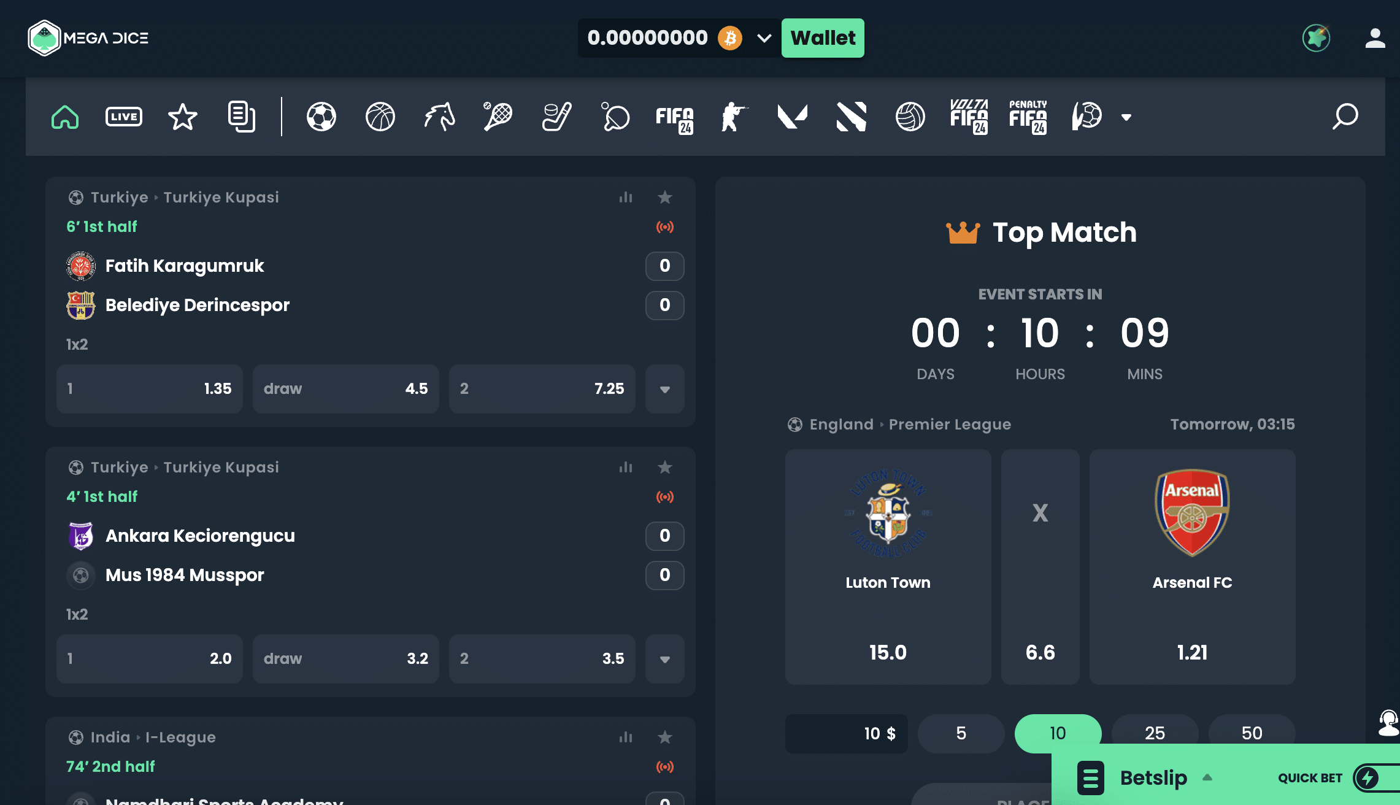Open the Fatih Karagumruk team name
1400x805 pixels.
pyautogui.click(x=185, y=266)
